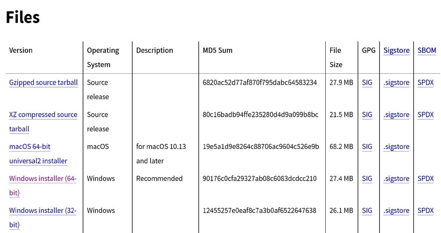Open the Gzipped source tarball link
The image size is (441, 233).
point(43,83)
